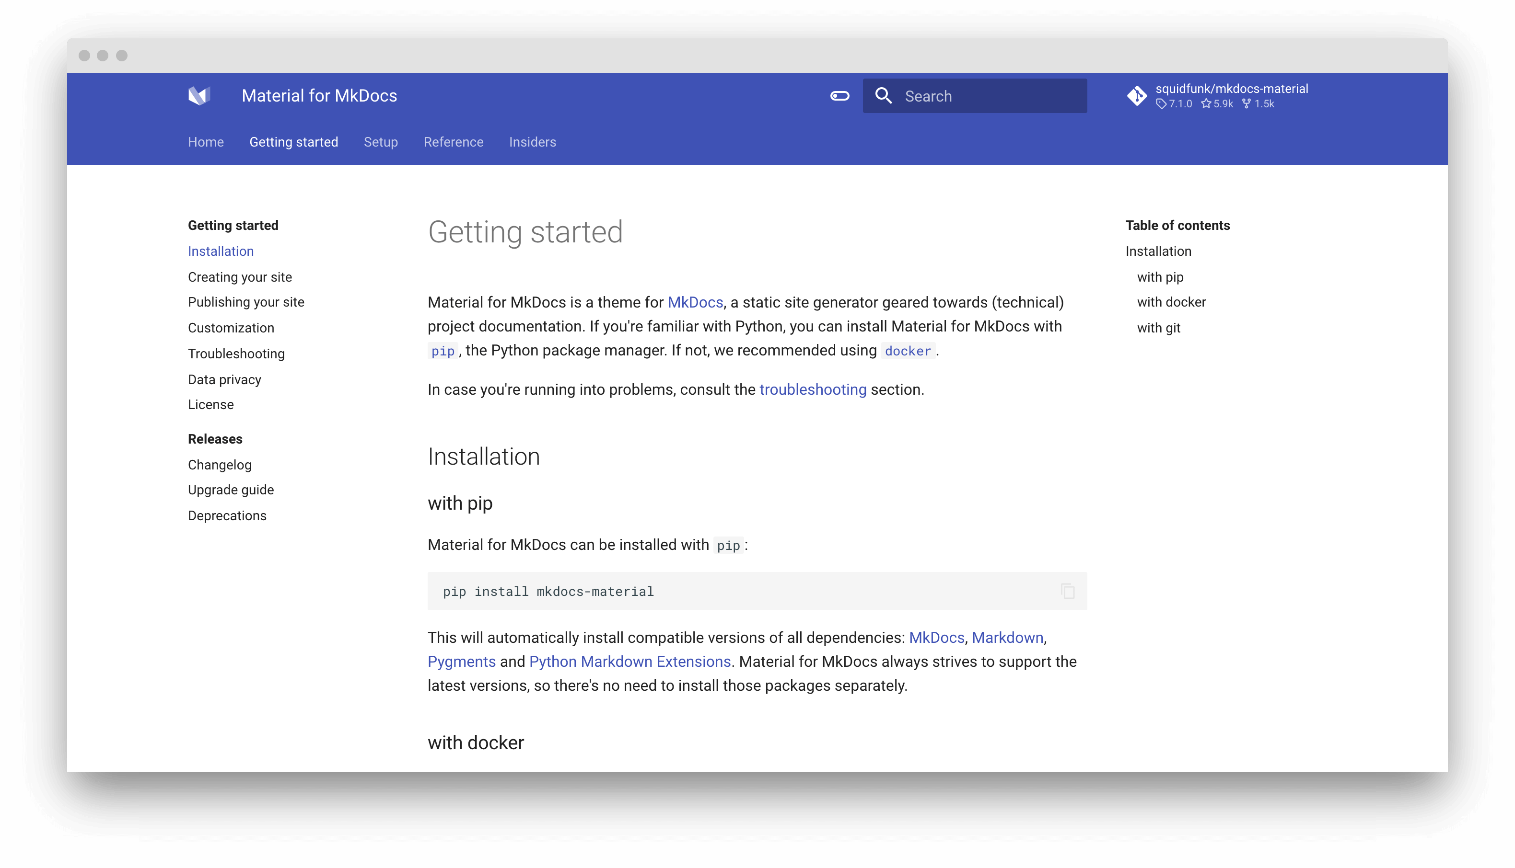The height and width of the screenshot is (868, 1515).
Task: Jump to 'with pip' in table of contents
Action: pos(1160,277)
